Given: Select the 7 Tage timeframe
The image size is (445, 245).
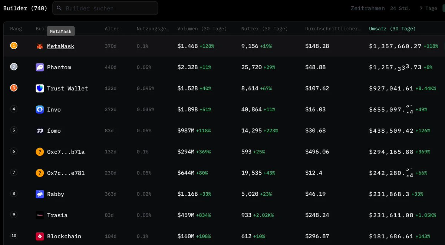Looking at the screenshot, I should 428,8.
